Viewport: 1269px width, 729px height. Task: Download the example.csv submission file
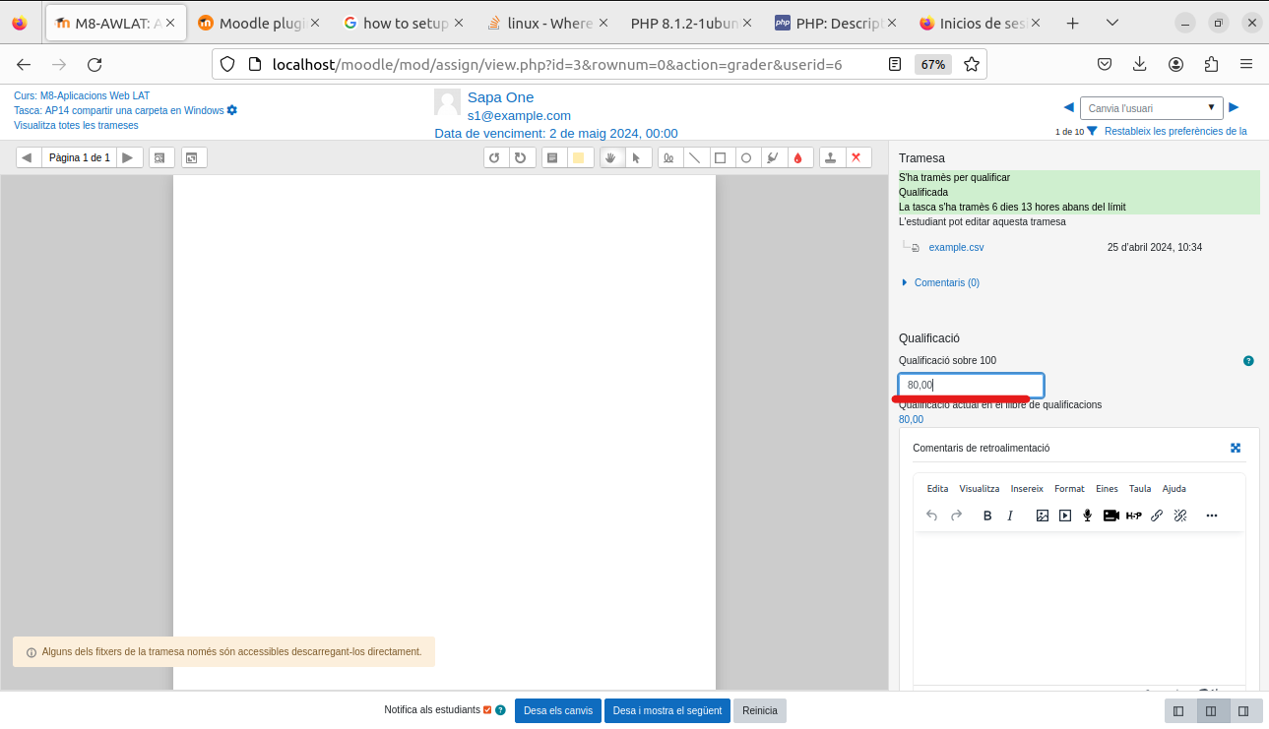[956, 247]
